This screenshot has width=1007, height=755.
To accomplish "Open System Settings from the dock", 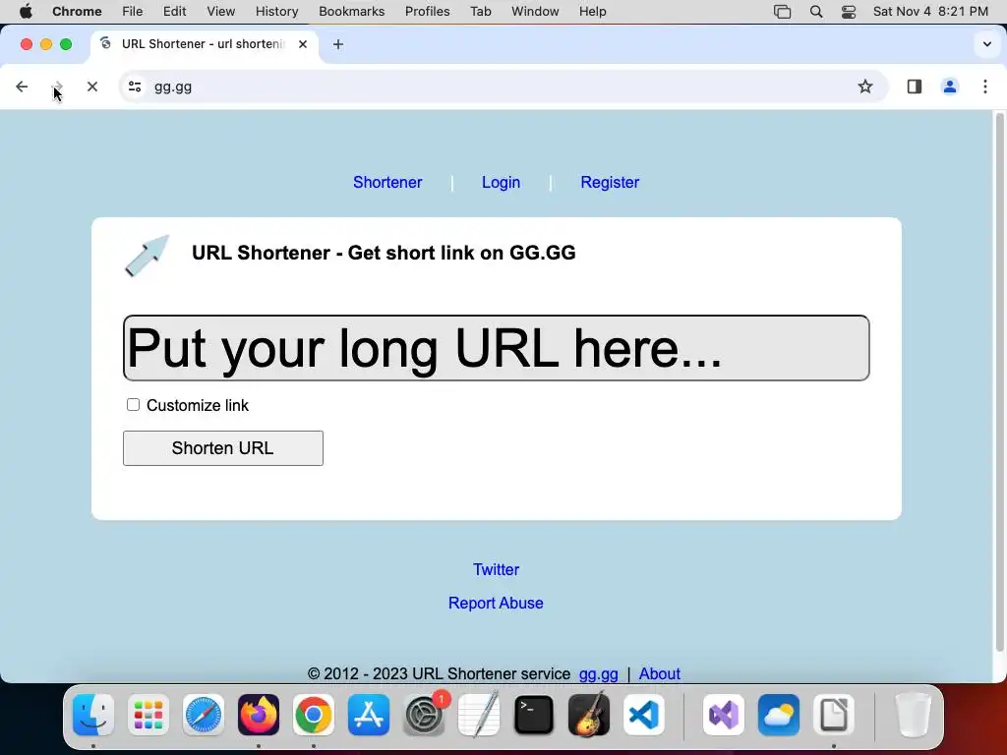I will (x=424, y=715).
